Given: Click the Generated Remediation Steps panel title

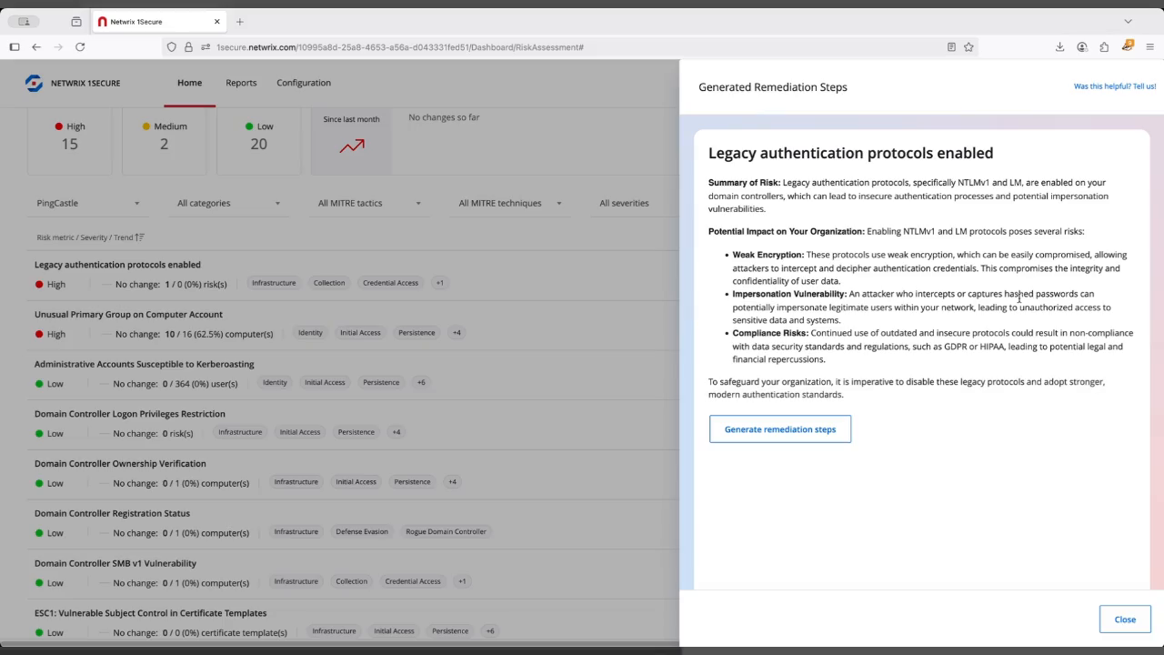Looking at the screenshot, I should click(773, 87).
